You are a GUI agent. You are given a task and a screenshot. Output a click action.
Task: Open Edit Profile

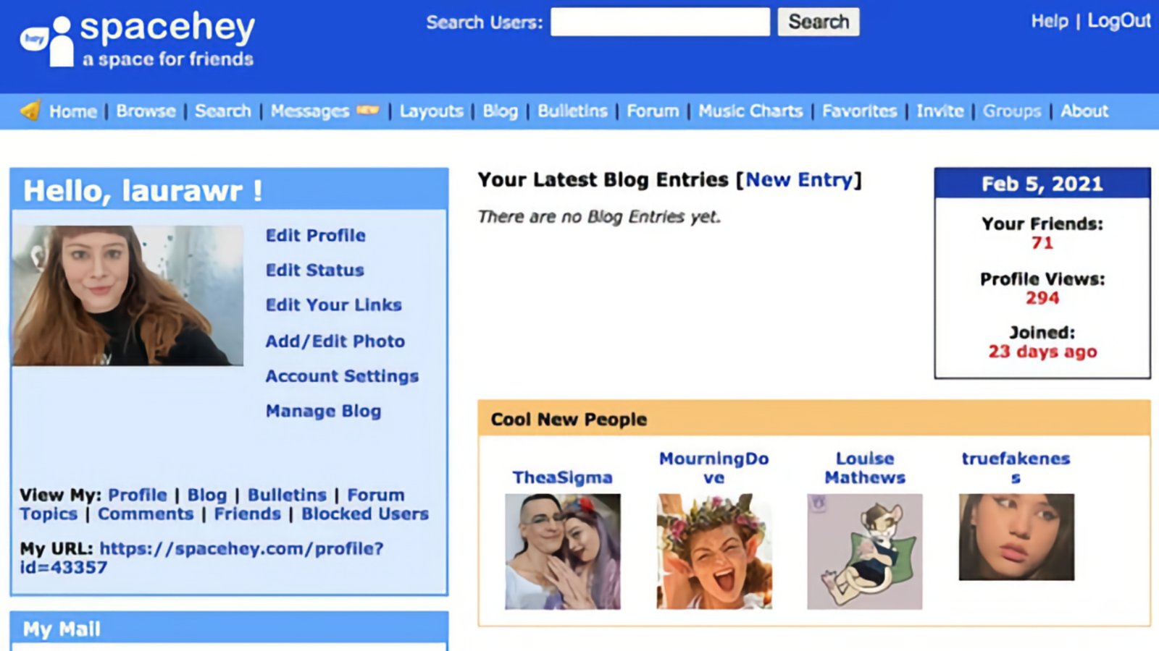click(315, 235)
